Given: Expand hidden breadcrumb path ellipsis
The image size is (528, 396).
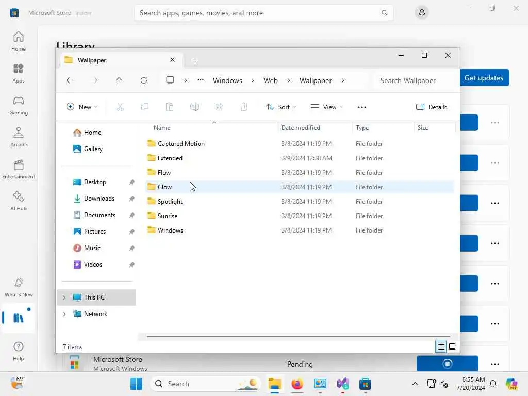Looking at the screenshot, I should tap(201, 80).
